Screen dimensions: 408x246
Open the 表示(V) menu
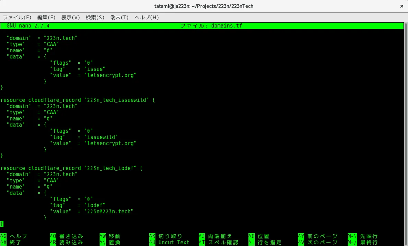coord(71,18)
